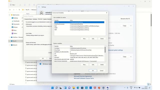160x90 pixels.
Task: Click New under user variables
Action: (x=84, y=39)
